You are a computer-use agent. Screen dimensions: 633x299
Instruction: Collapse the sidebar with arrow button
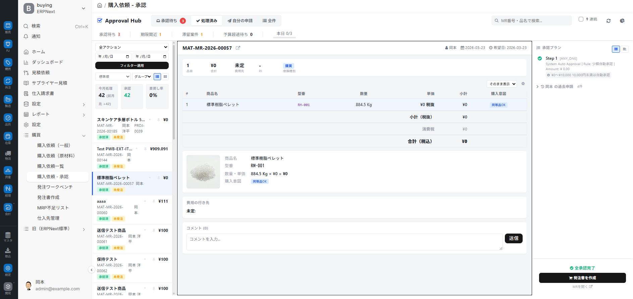tap(91, 270)
